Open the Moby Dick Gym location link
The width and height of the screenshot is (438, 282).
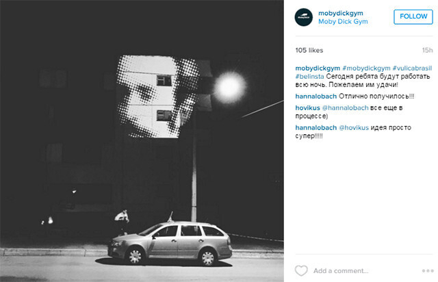343,21
